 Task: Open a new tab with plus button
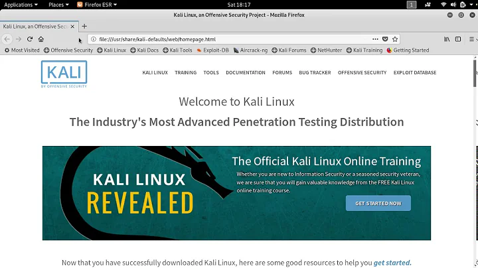[x=84, y=26]
